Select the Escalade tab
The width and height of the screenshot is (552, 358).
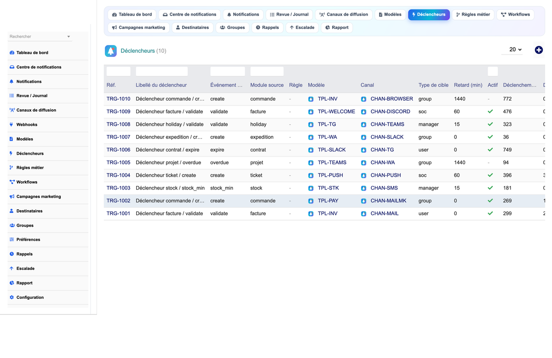302,28
